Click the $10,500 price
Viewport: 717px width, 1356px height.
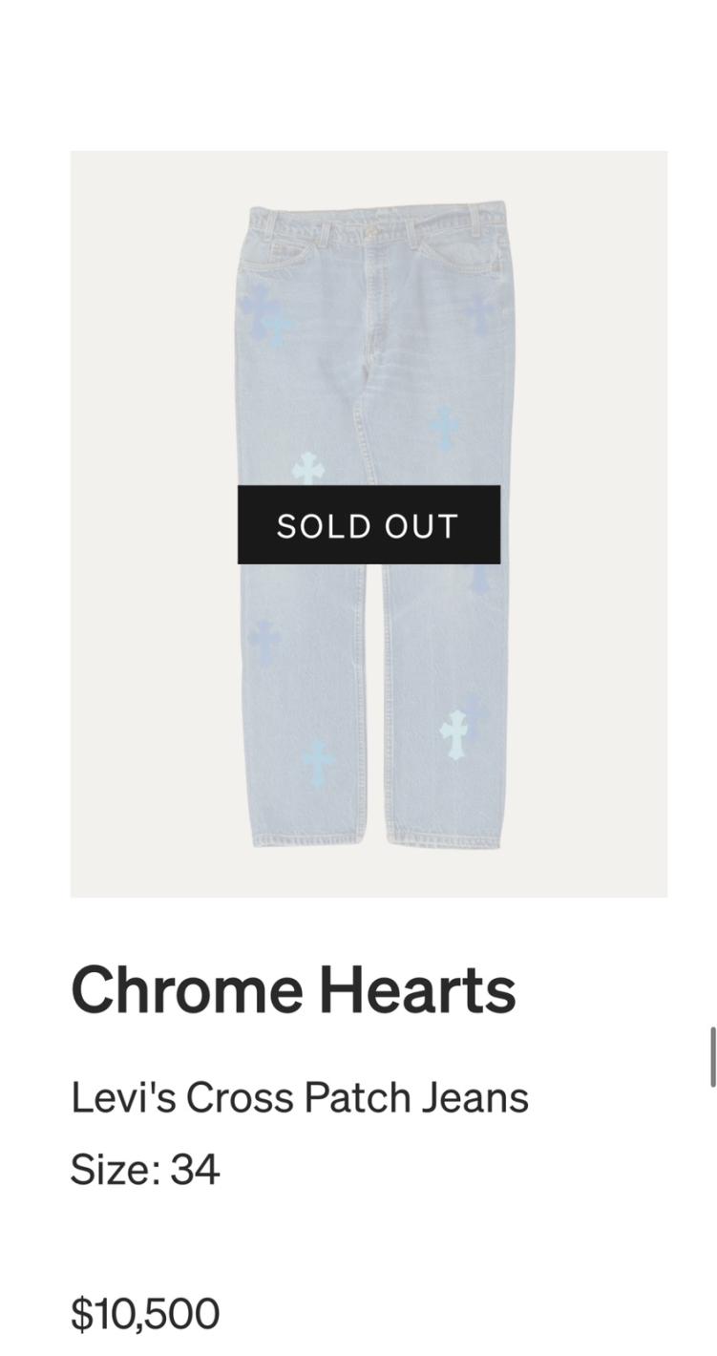click(x=145, y=1313)
